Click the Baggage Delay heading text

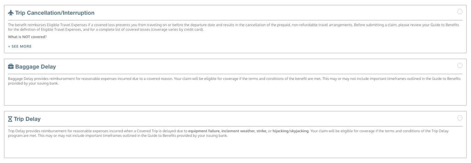click(35, 67)
